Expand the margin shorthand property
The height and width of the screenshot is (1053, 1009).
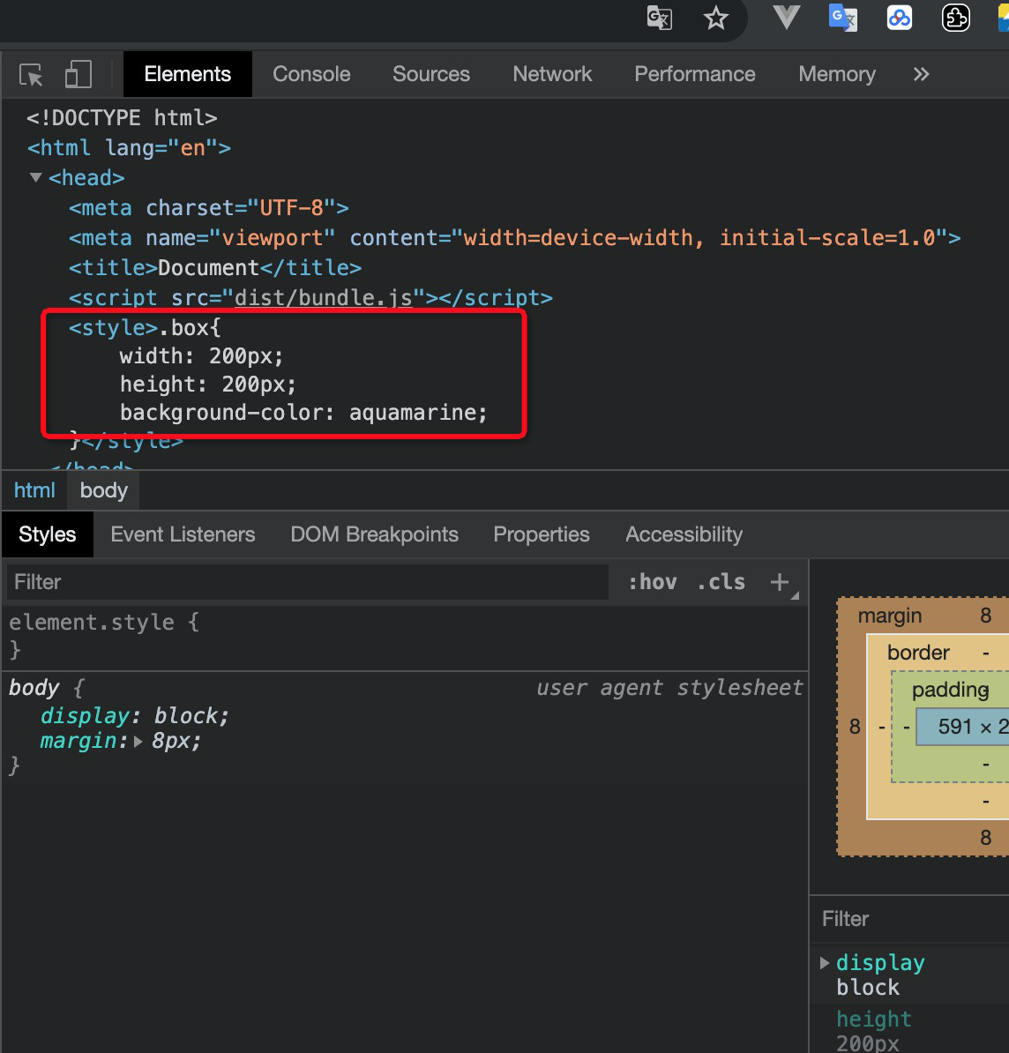[x=138, y=742]
